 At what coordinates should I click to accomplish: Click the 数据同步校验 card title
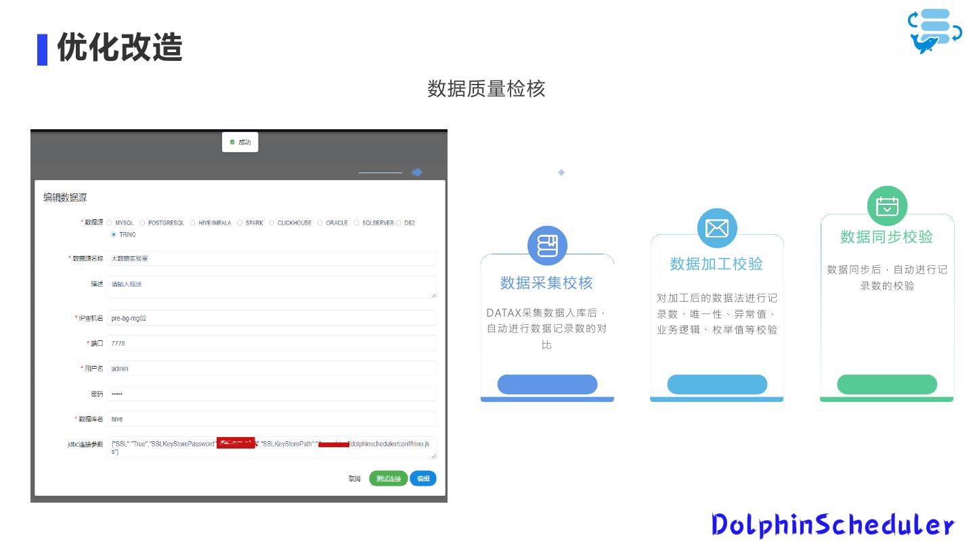pyautogui.click(x=887, y=237)
